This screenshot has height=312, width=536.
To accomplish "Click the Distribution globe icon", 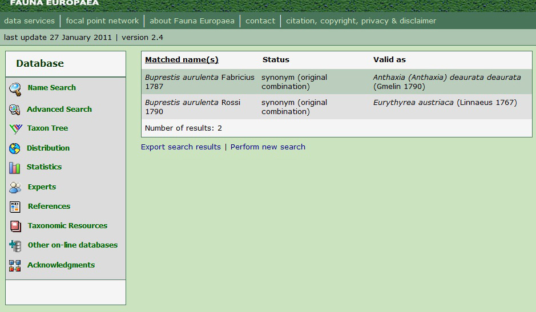I will point(15,148).
